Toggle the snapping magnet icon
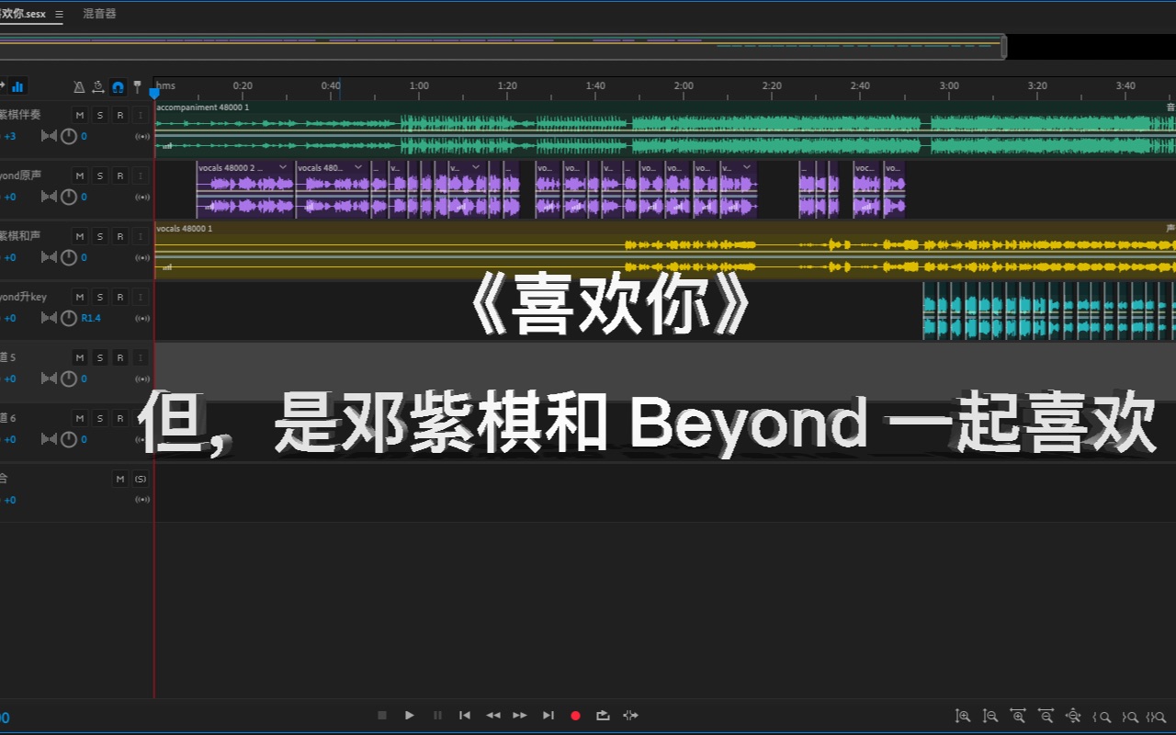This screenshot has height=735, width=1176. click(x=118, y=86)
